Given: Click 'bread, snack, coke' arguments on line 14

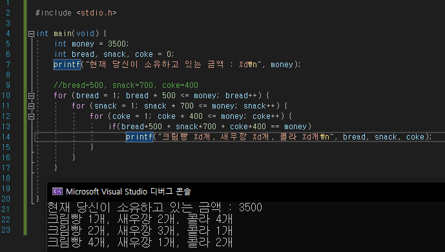Looking at the screenshot, I should click(x=384, y=137).
